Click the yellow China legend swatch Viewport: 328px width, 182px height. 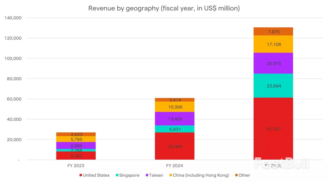[x=171, y=175]
